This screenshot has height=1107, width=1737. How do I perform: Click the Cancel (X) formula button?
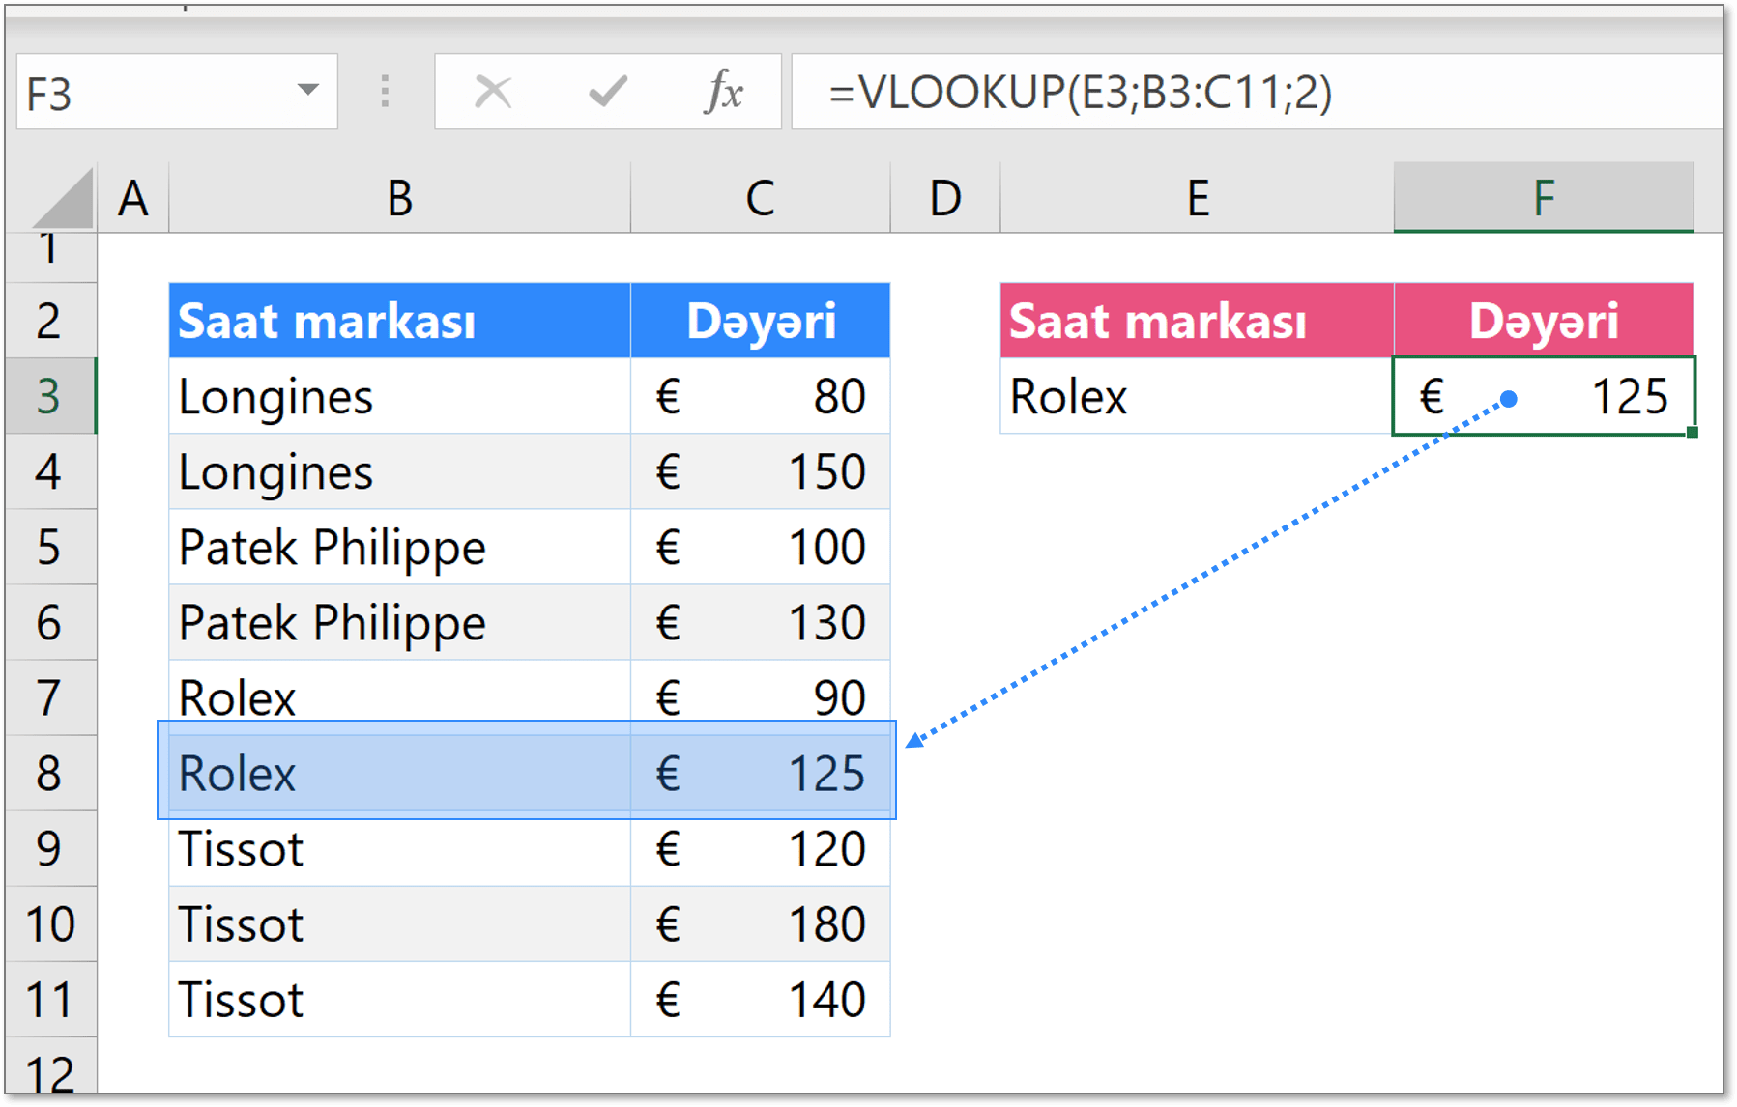point(493,93)
